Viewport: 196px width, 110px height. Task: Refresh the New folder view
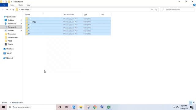pyautogui.click(x=156, y=9)
